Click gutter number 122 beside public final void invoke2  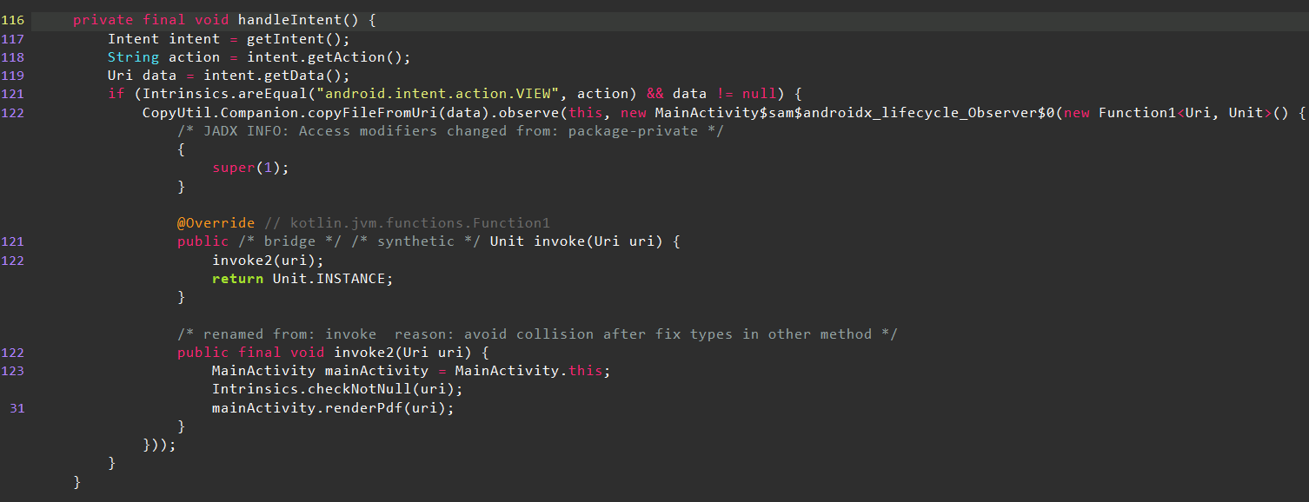[13, 353]
